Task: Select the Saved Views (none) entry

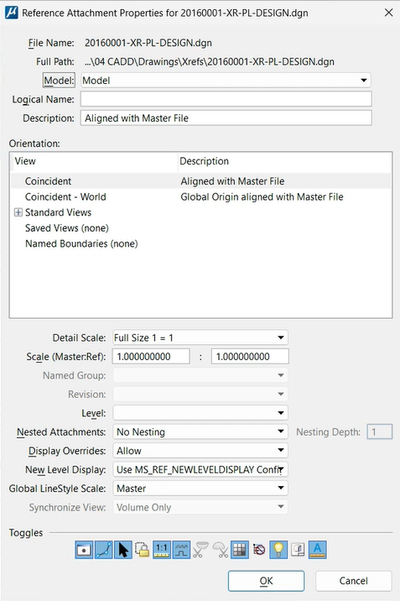Action: [67, 228]
